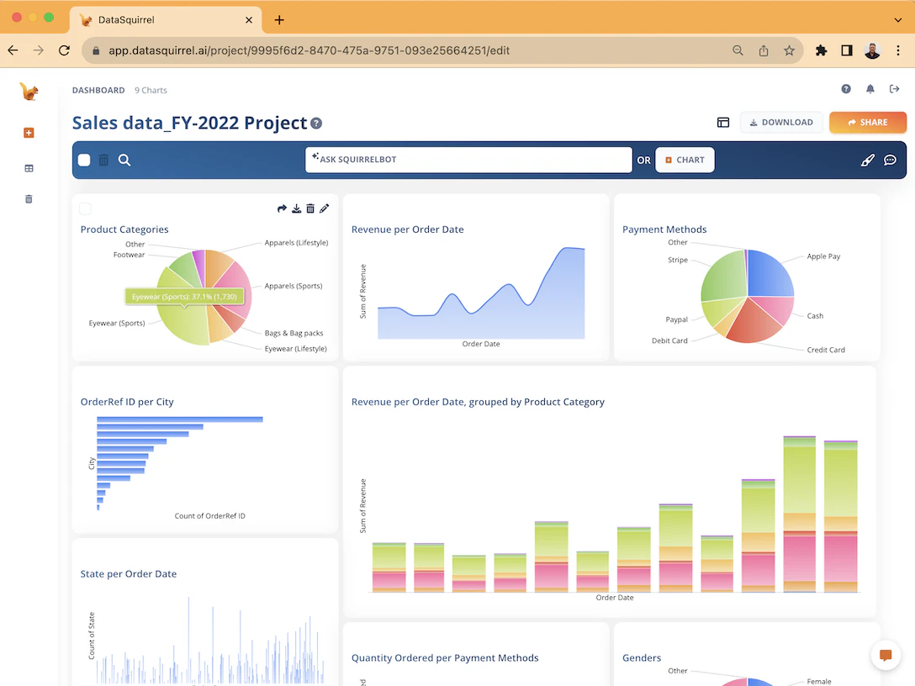Click the "Footwear" pie label
The width and height of the screenshot is (915, 686).
pos(129,255)
